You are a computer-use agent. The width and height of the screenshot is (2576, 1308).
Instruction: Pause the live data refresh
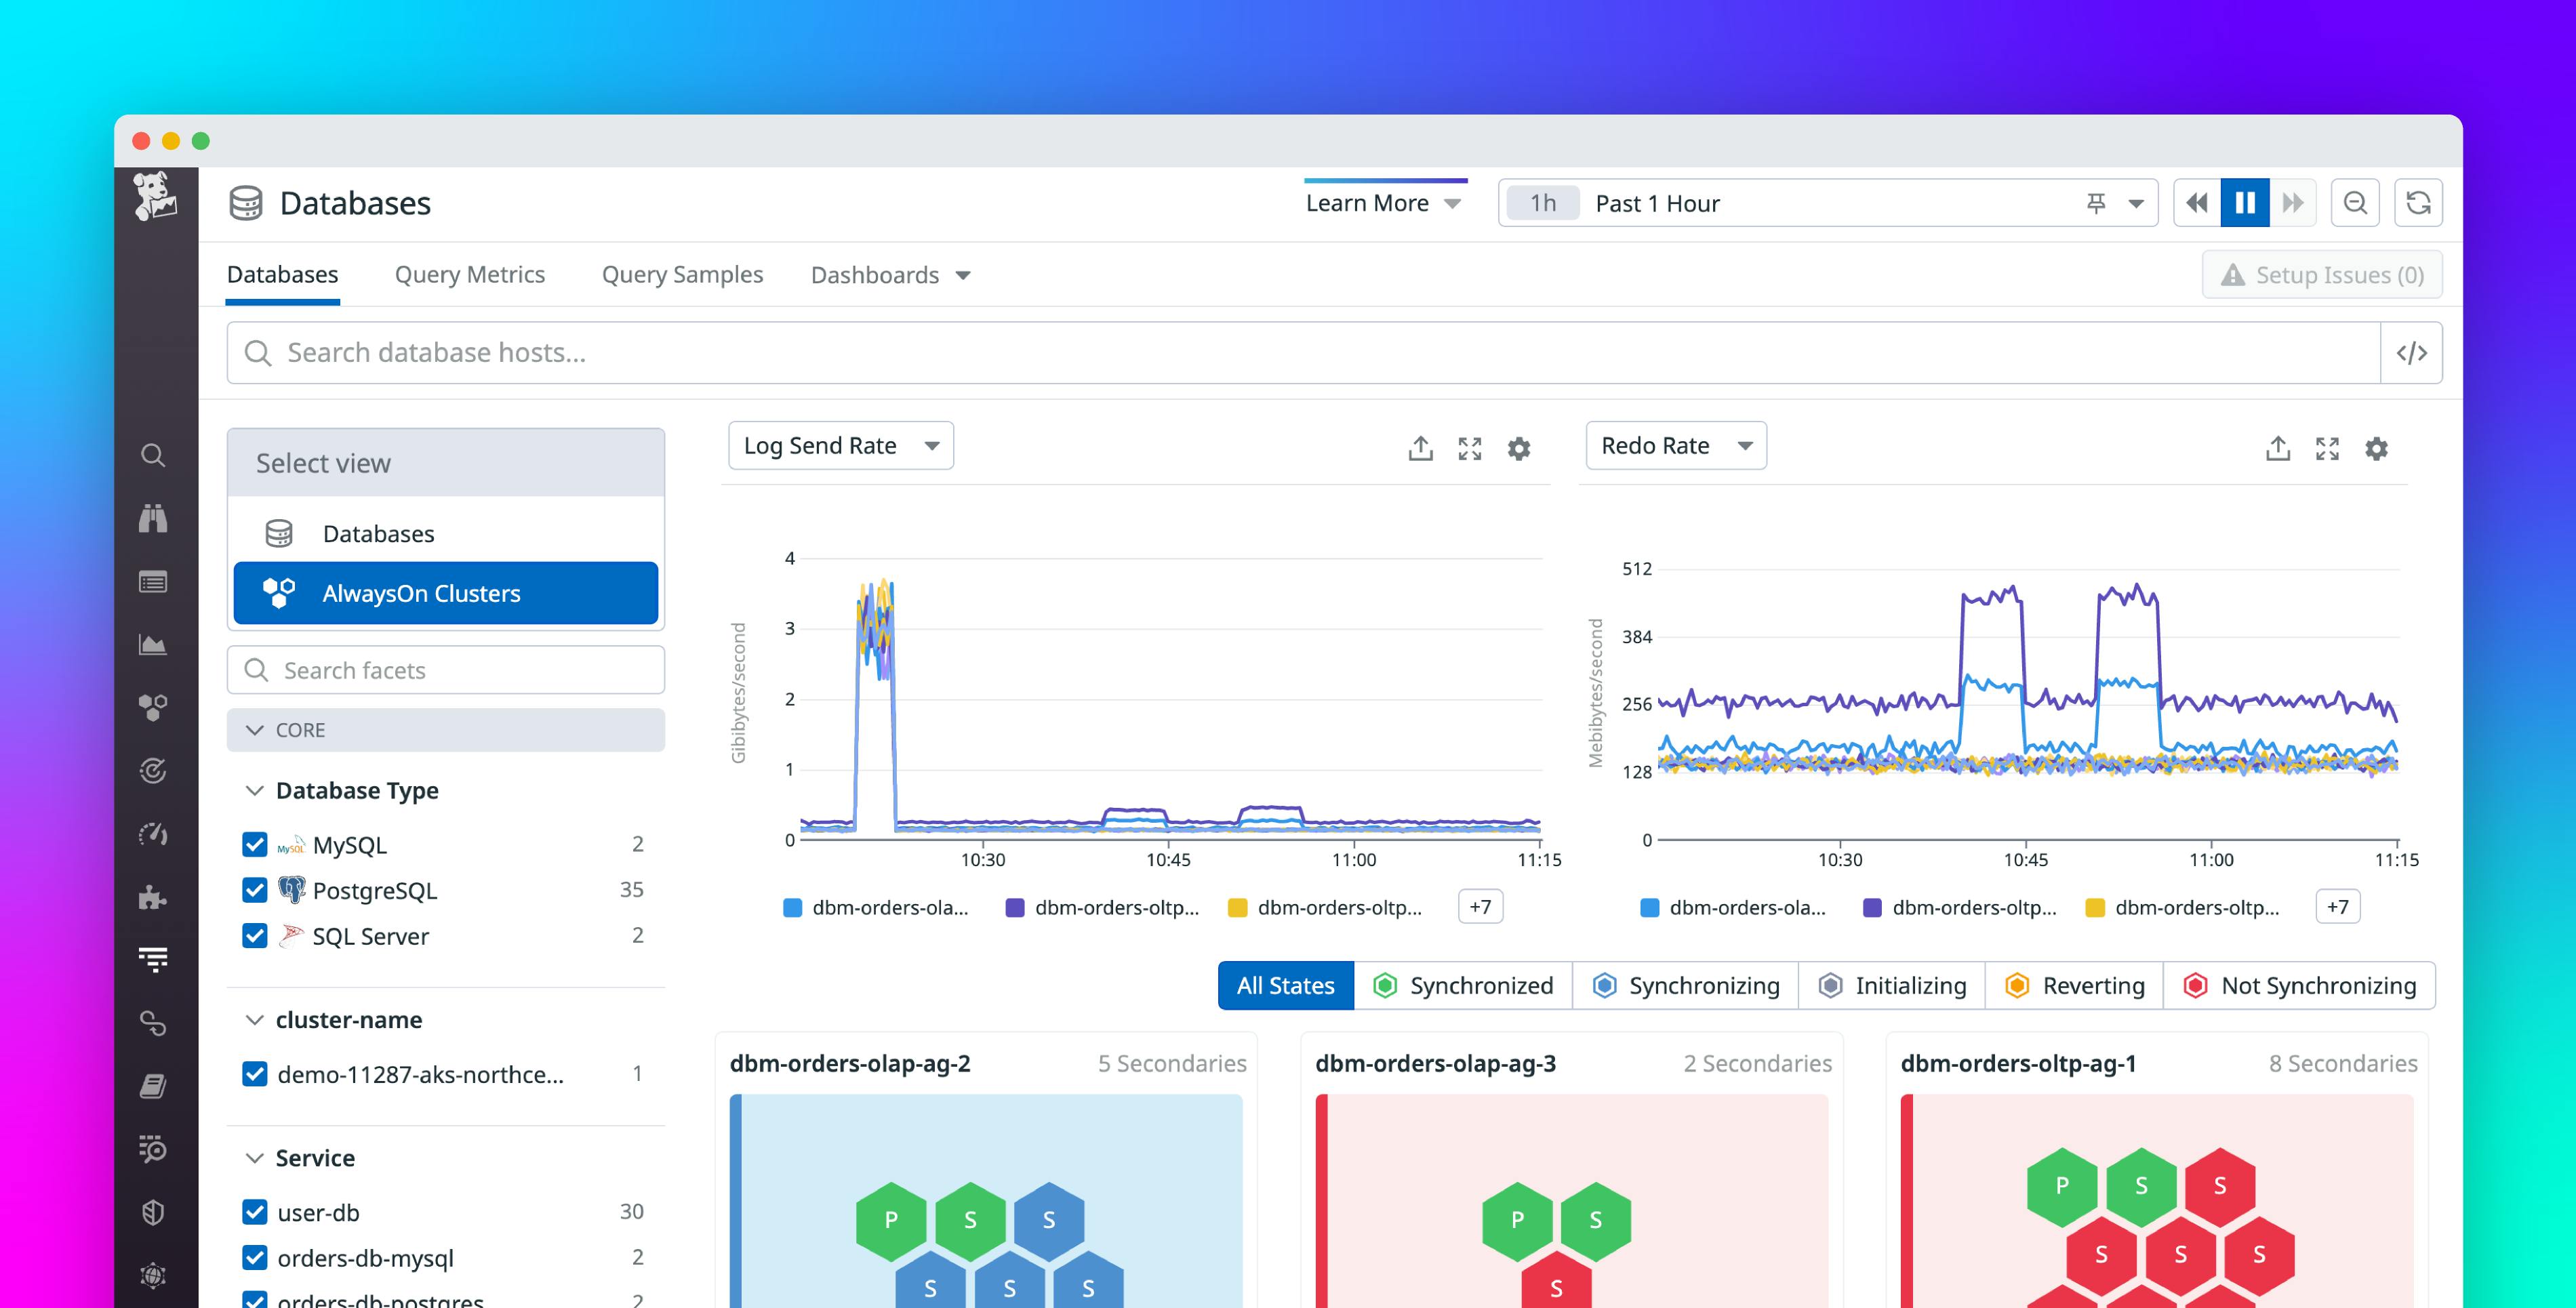(x=2246, y=202)
